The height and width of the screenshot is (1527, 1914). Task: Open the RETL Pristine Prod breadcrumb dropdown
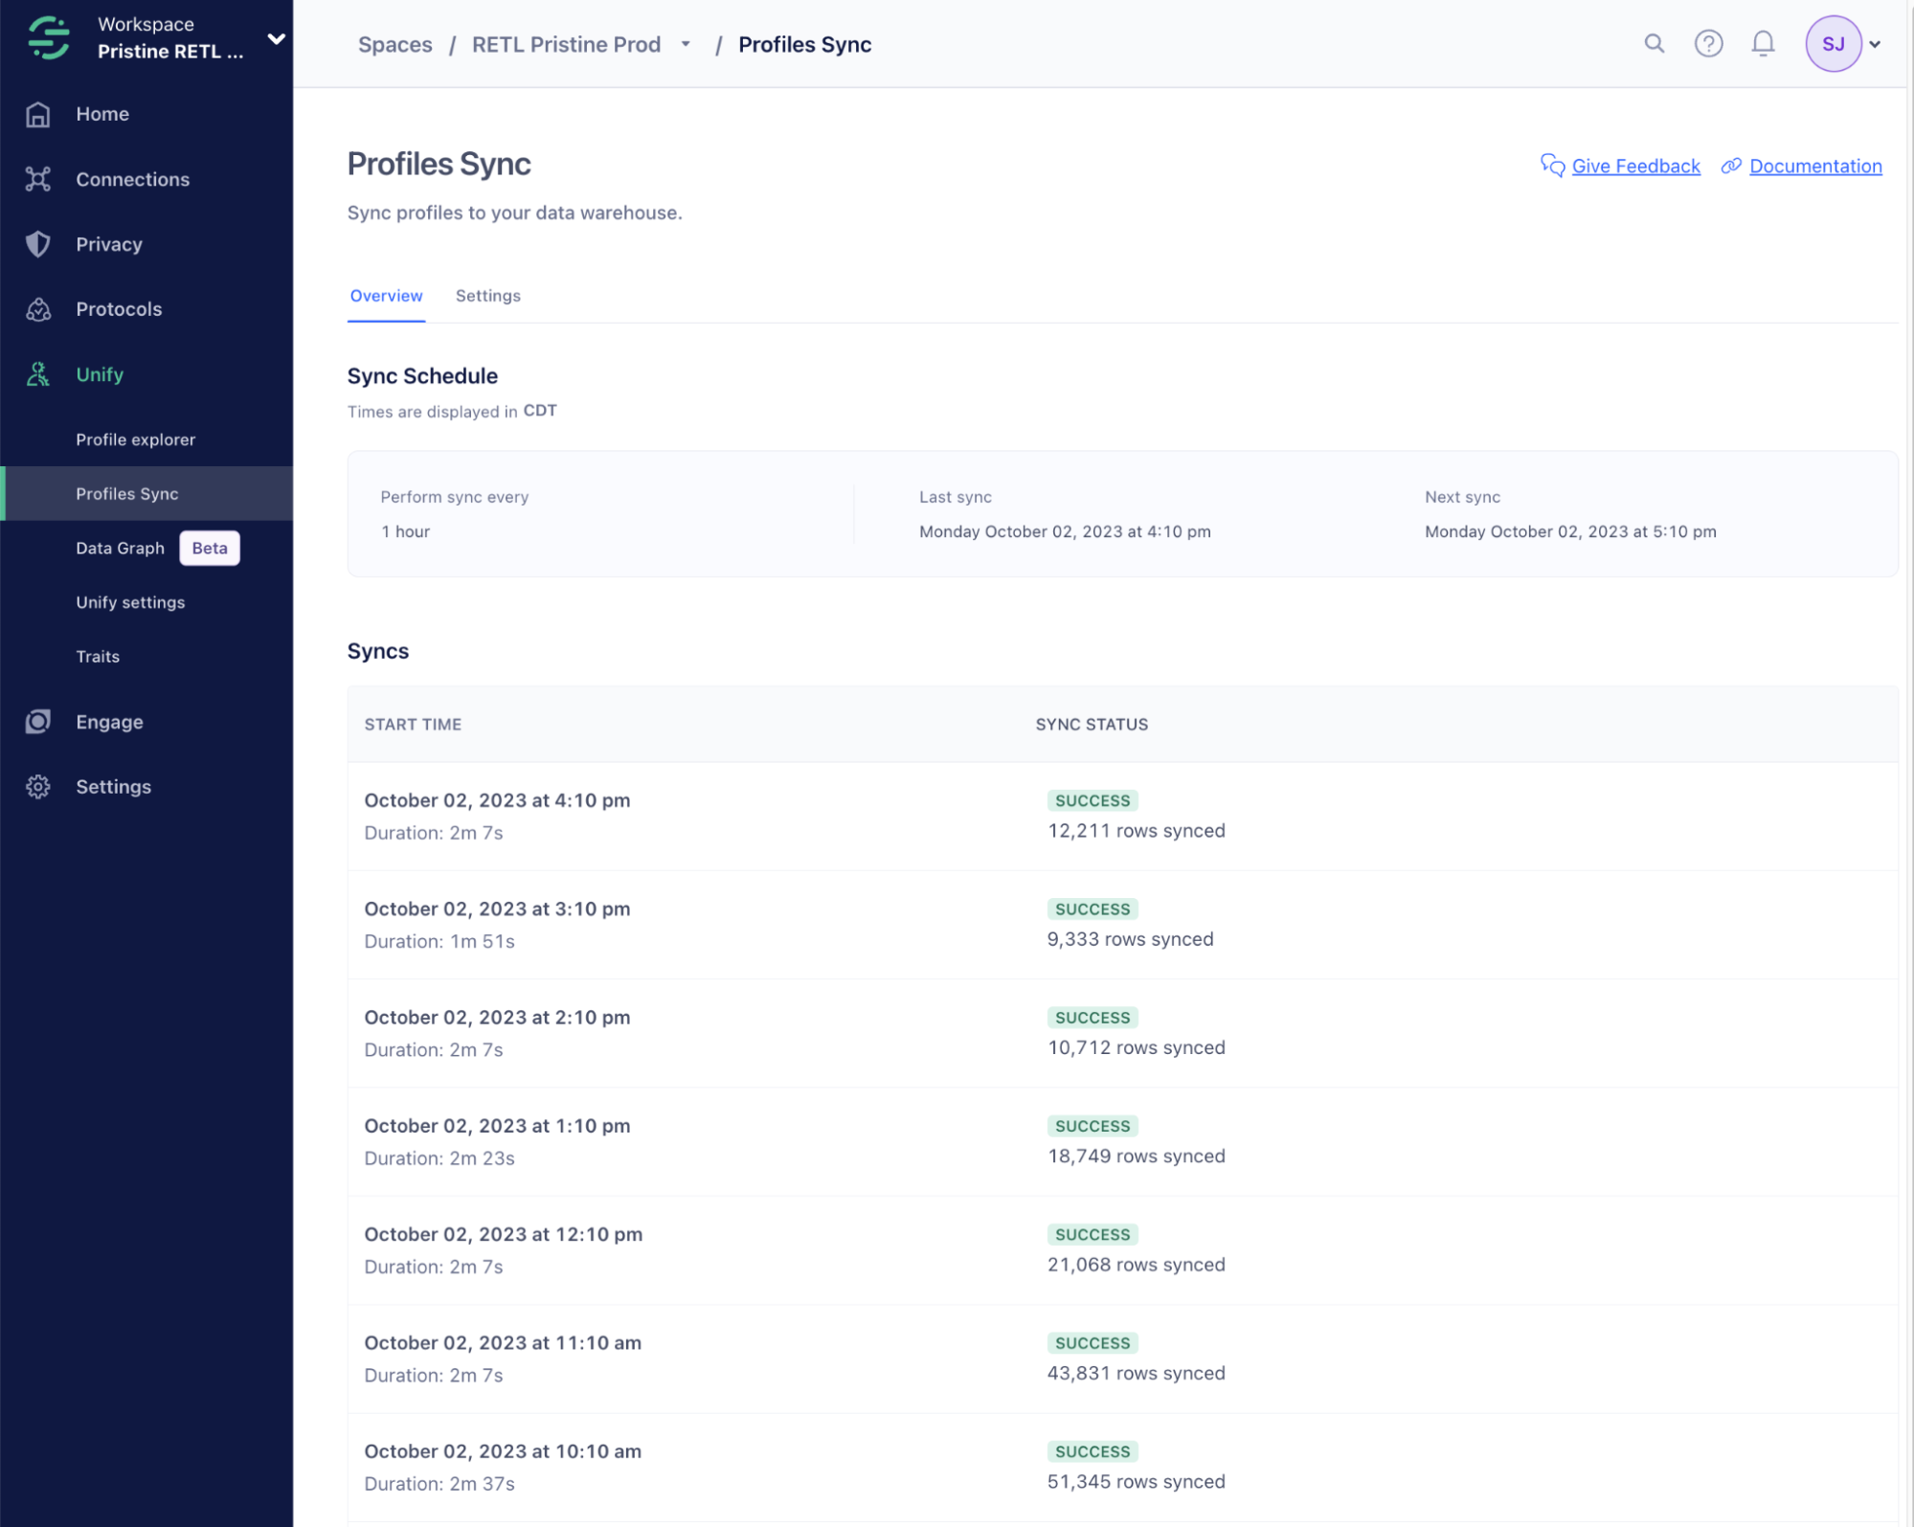[x=685, y=44]
